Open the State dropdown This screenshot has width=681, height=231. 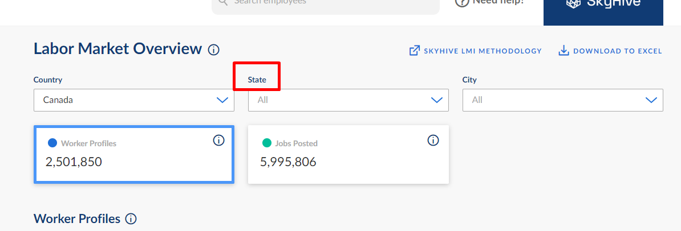pyautogui.click(x=348, y=100)
